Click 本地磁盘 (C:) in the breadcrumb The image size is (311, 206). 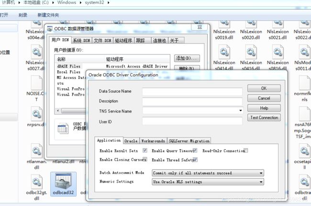pyautogui.click(x=36, y=2)
